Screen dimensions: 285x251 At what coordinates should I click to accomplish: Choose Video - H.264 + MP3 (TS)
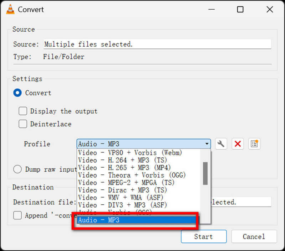[x=139, y=160]
